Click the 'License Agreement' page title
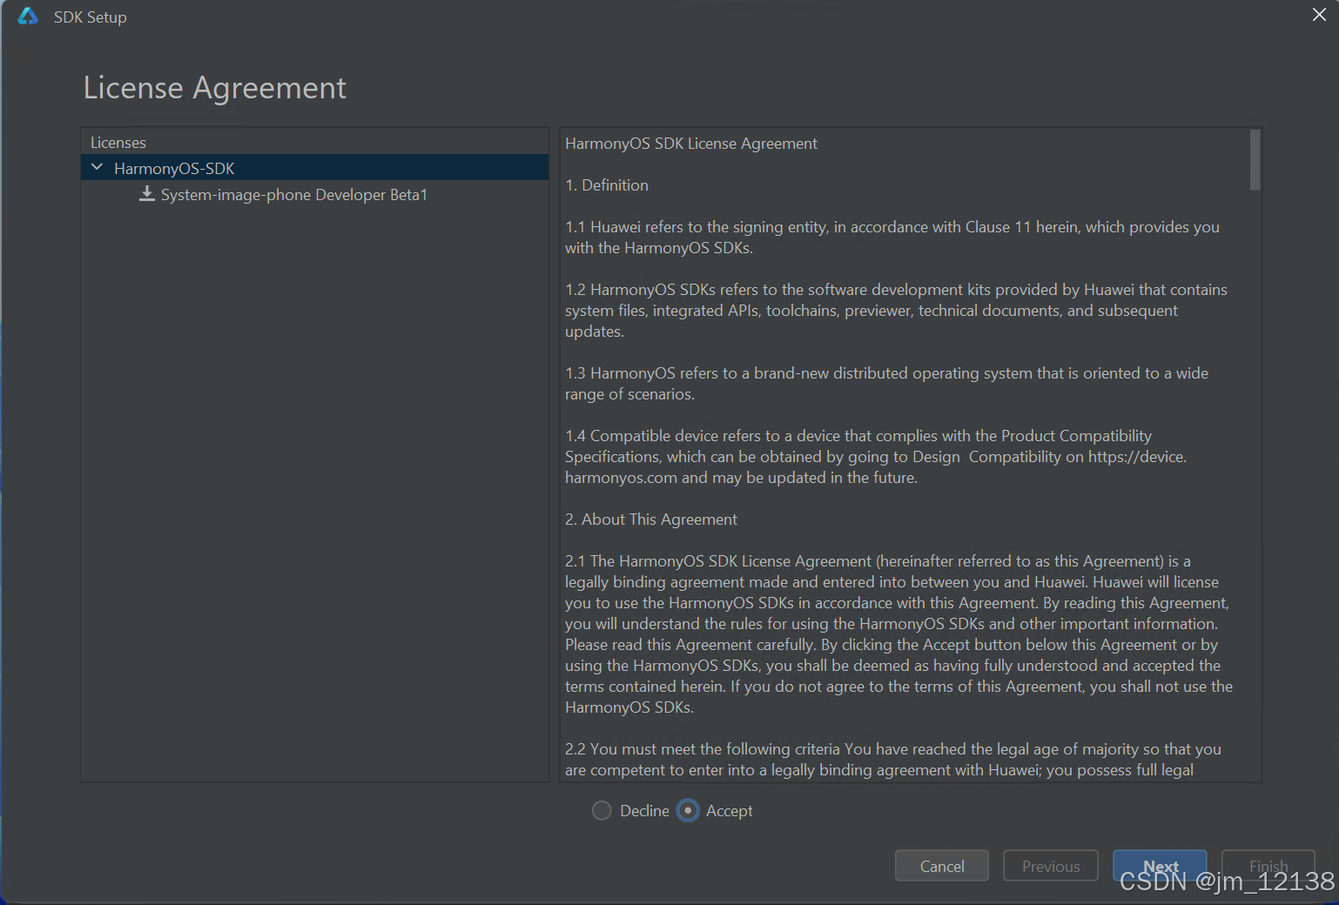Screen dimensions: 1339x905 pos(215,88)
